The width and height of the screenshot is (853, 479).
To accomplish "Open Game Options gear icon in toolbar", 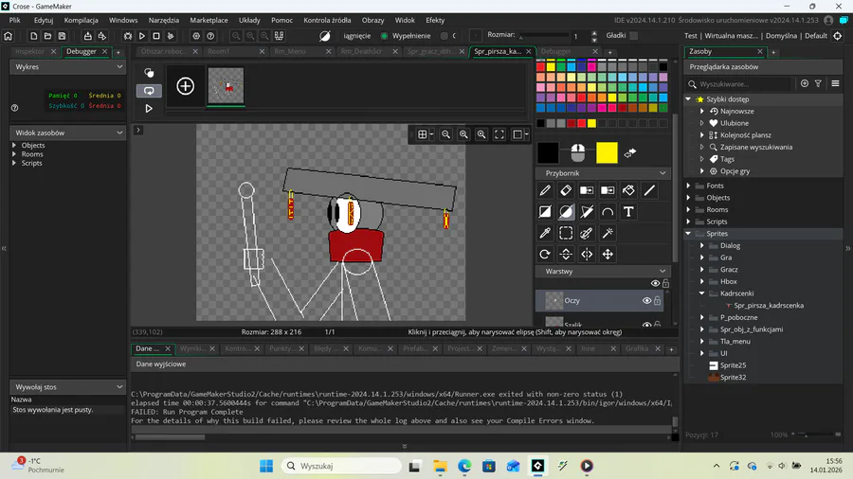I will [196, 36].
